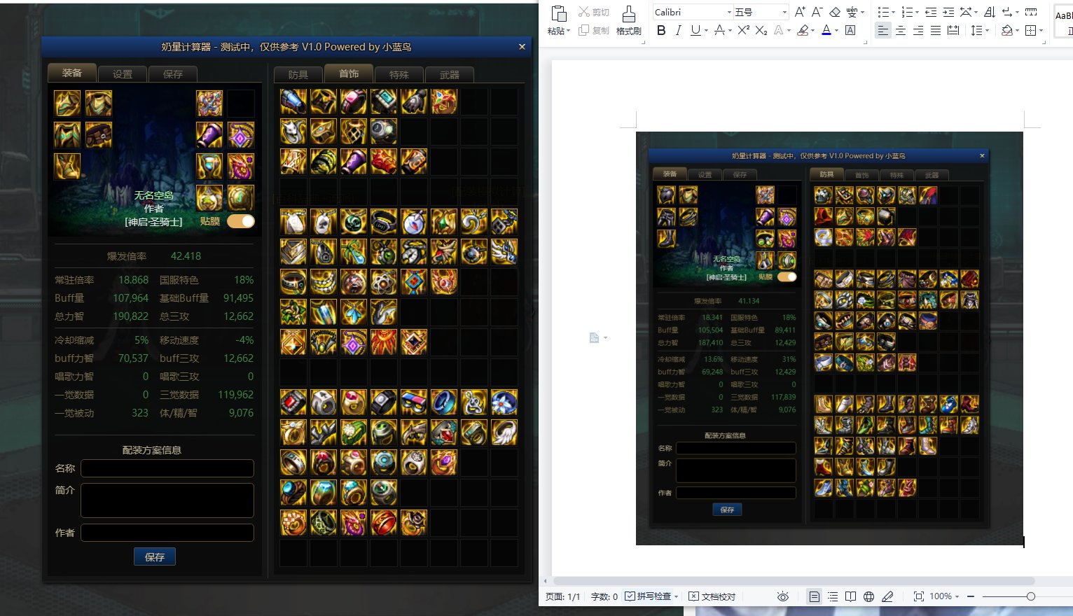Viewport: 1073px width, 616px height.
Task: Align text right in WPS ribbon
Action: click(x=918, y=30)
